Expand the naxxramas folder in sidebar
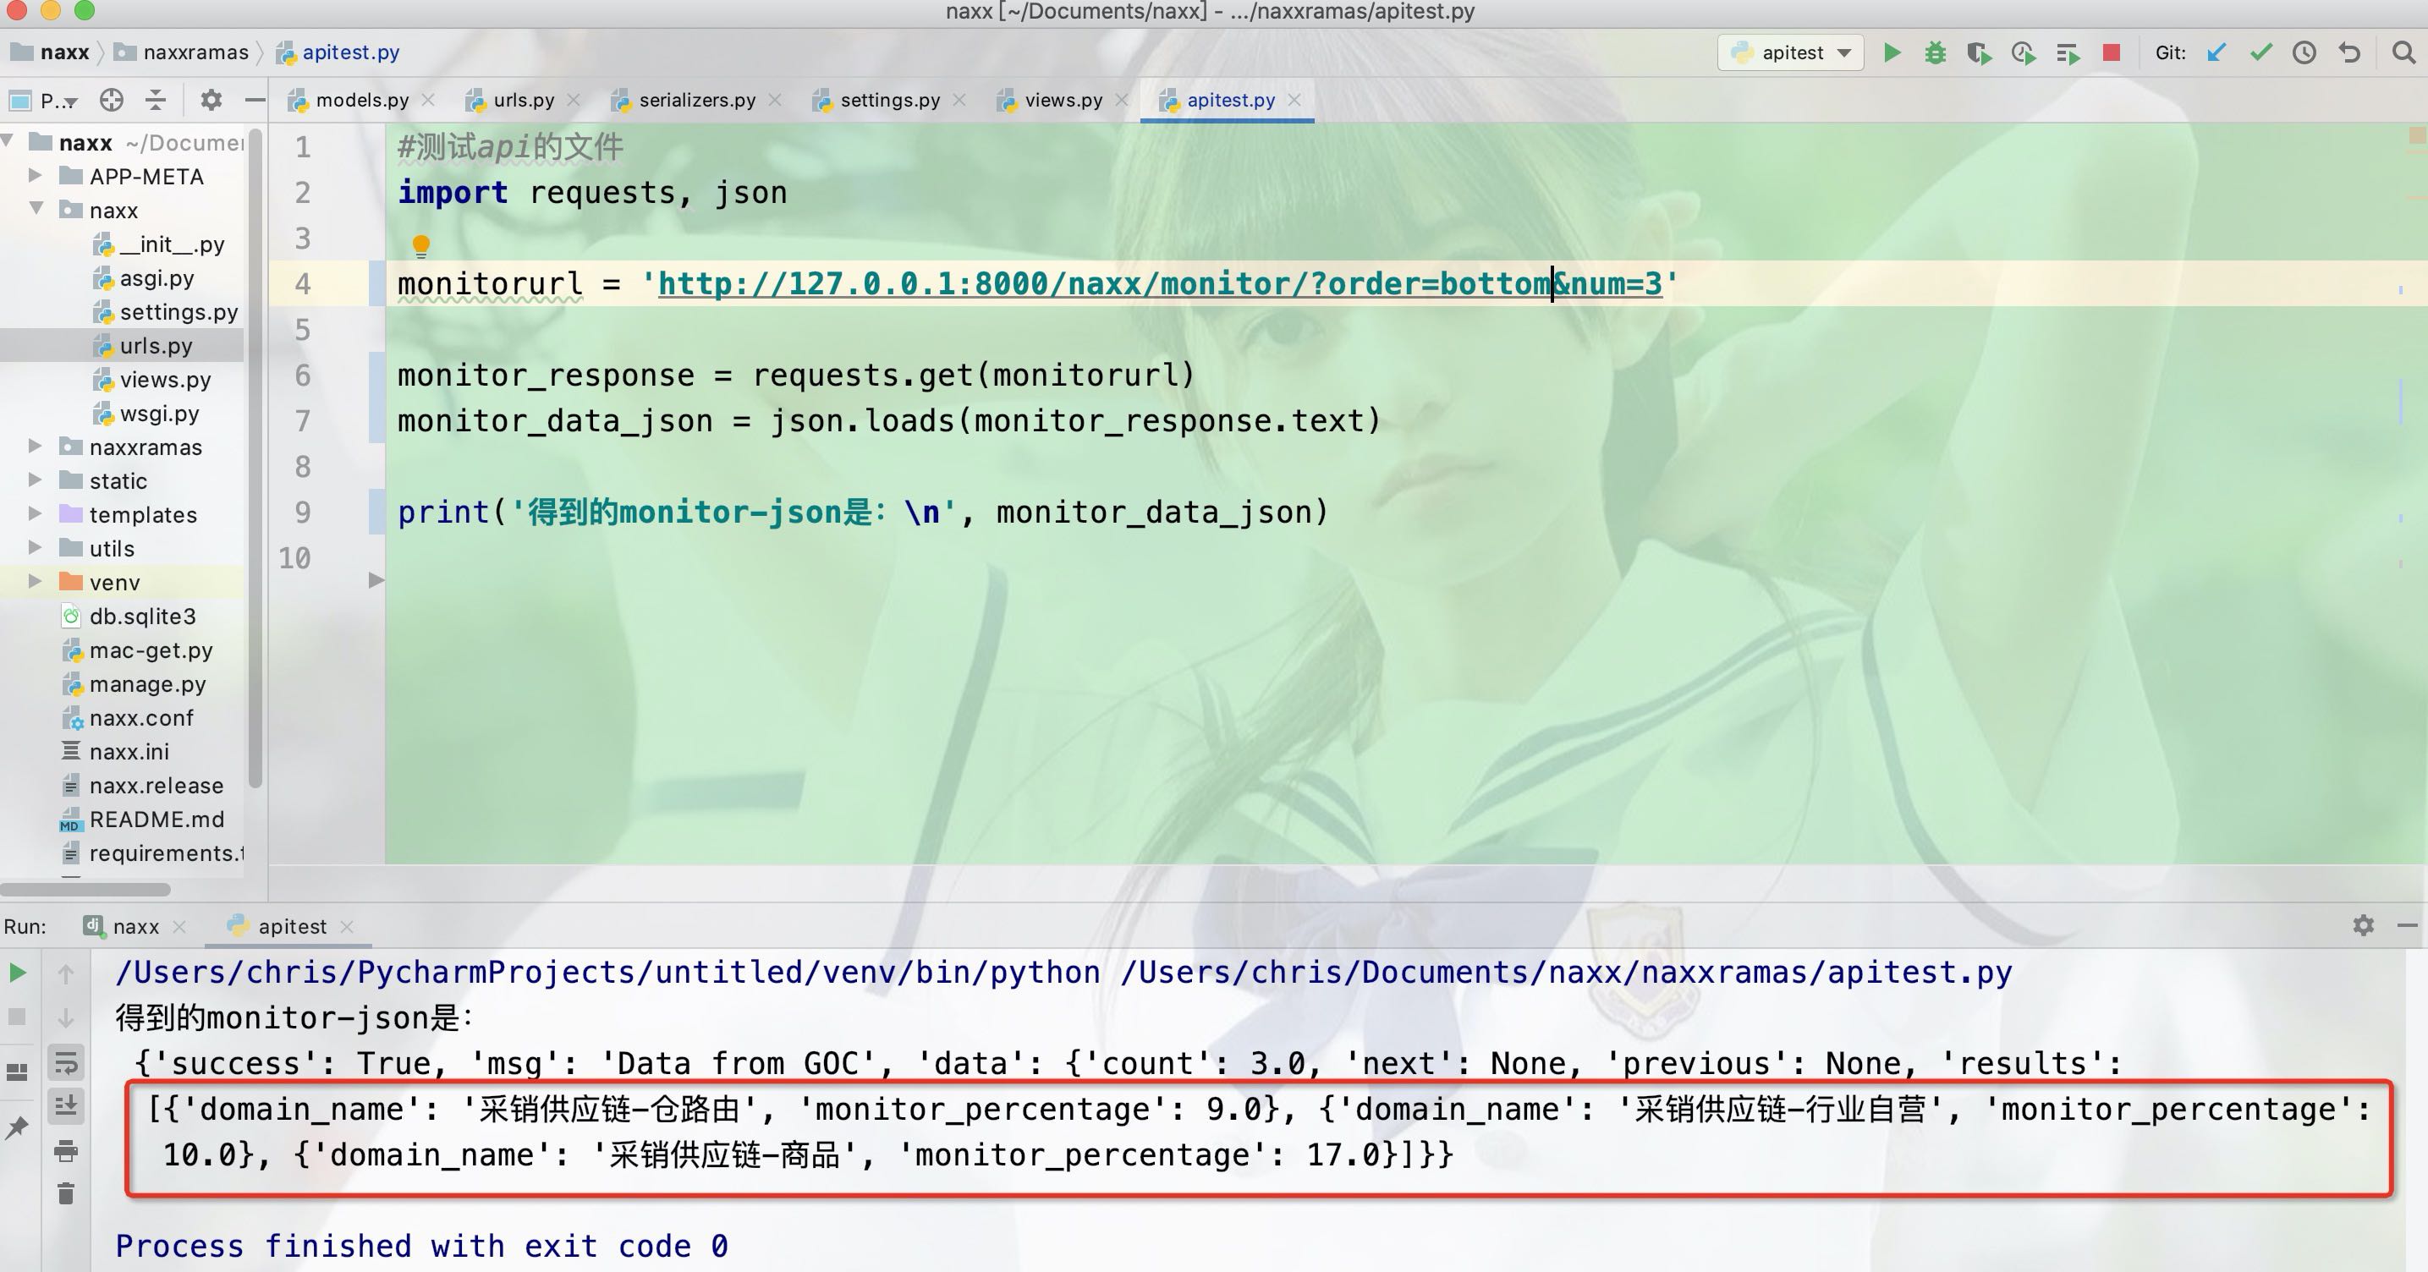 [36, 448]
